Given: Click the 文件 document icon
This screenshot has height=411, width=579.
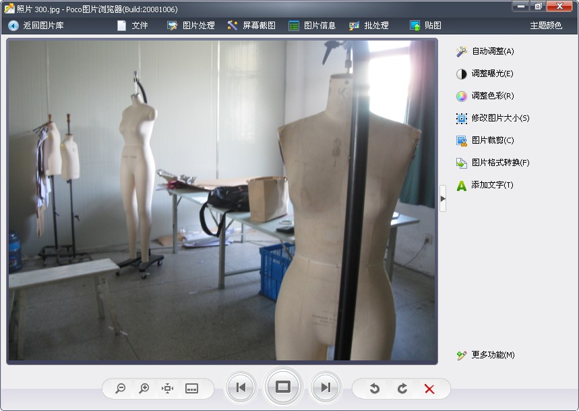Looking at the screenshot, I should [x=121, y=26].
